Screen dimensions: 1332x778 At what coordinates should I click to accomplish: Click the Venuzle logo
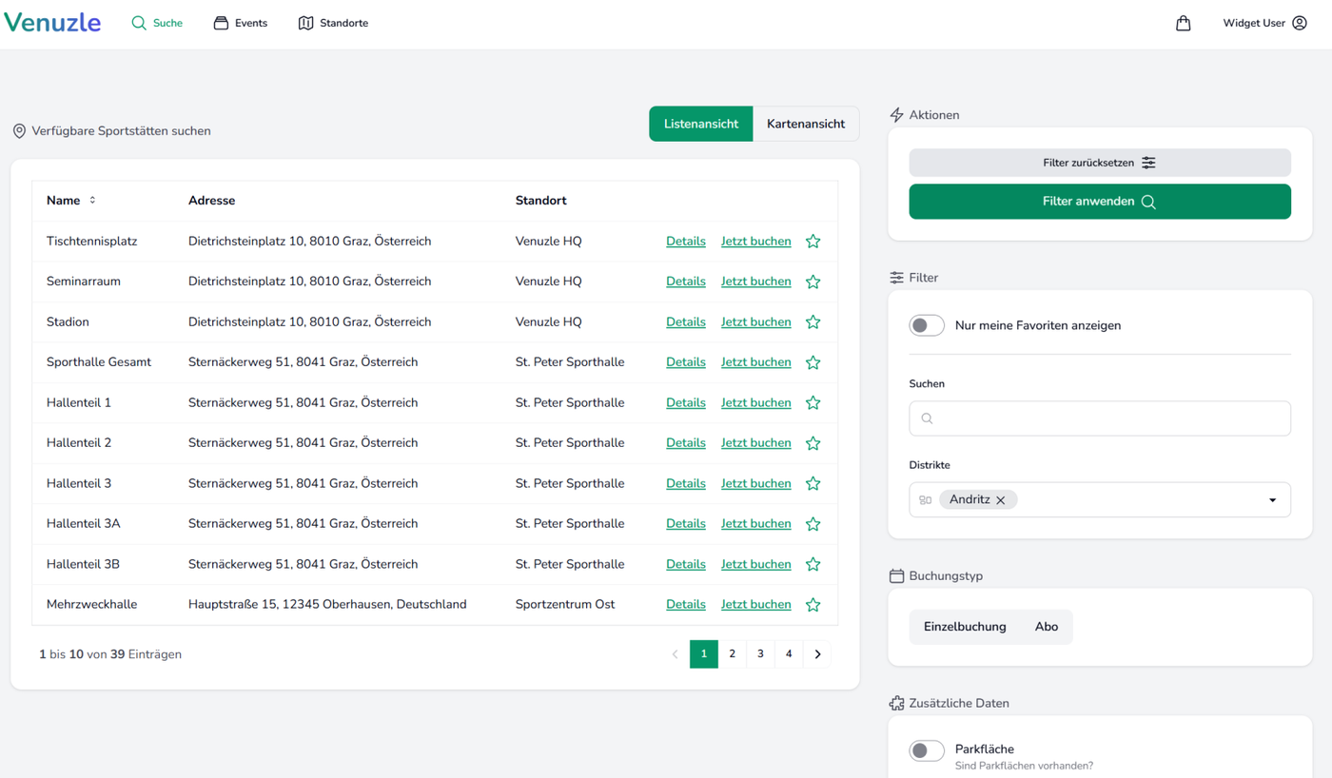pyautogui.click(x=52, y=23)
